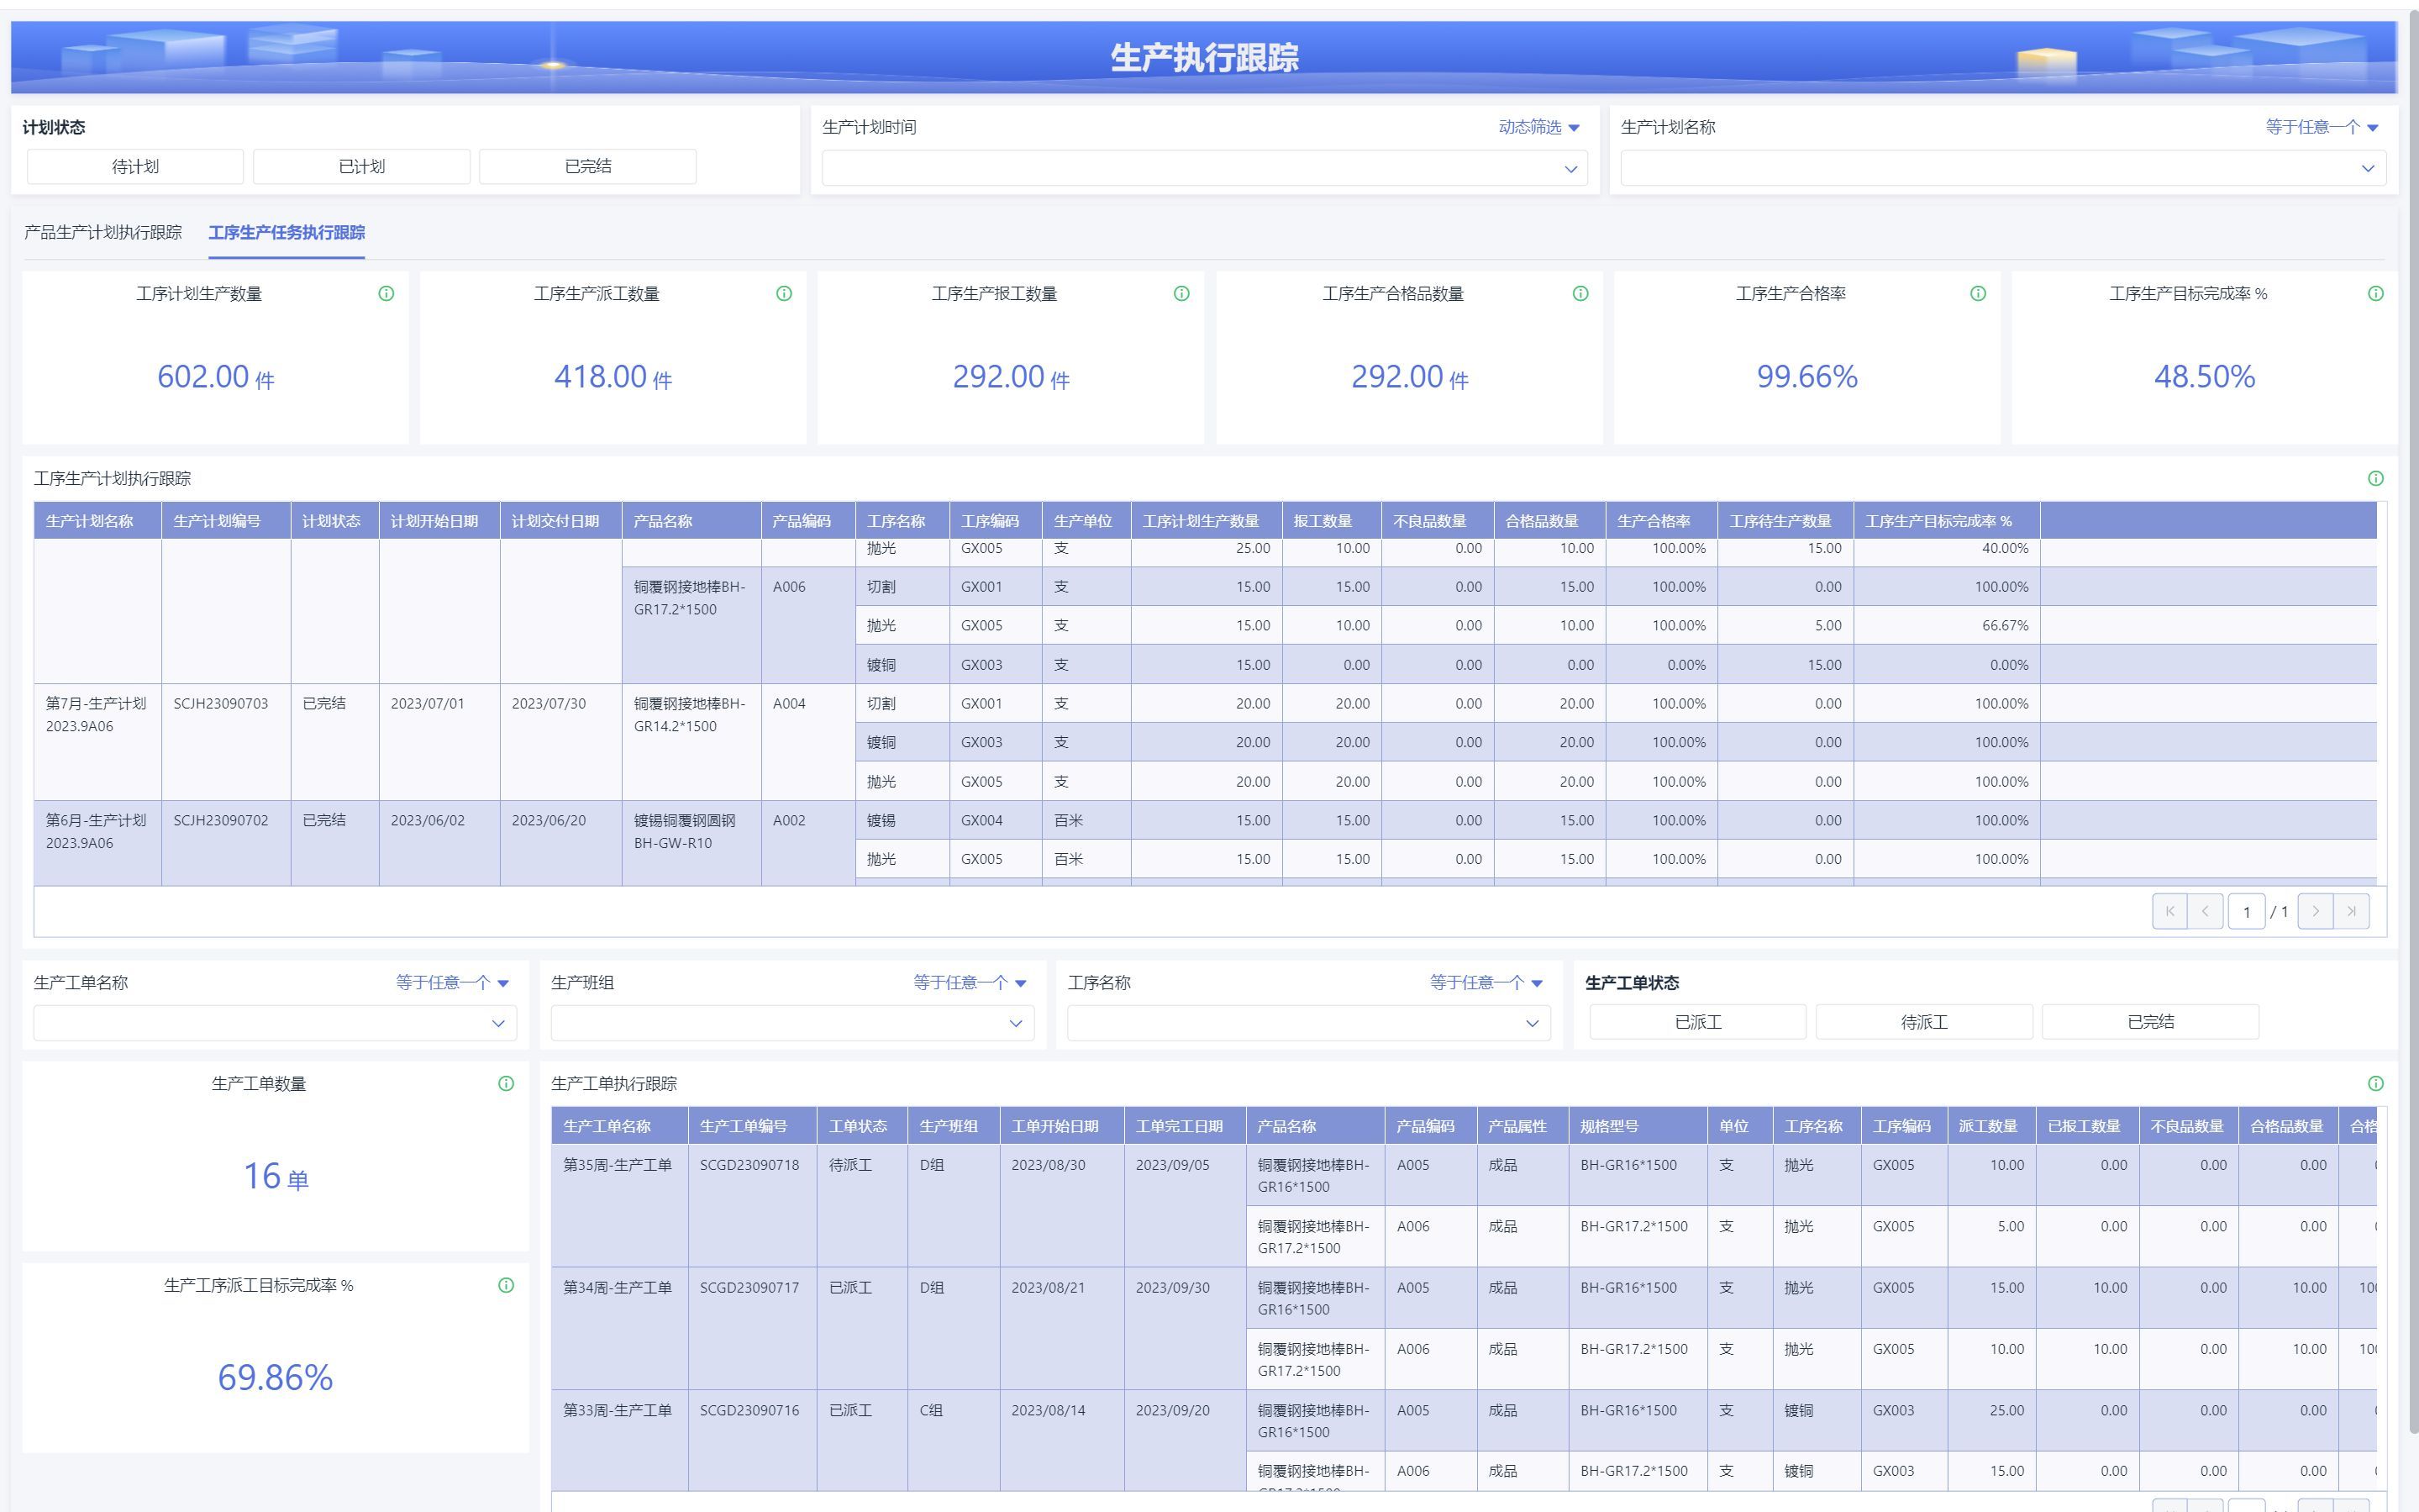Image resolution: width=2419 pixels, height=1512 pixels.
Task: Open the 生产计划时间 dropdown field
Action: click(x=1203, y=168)
